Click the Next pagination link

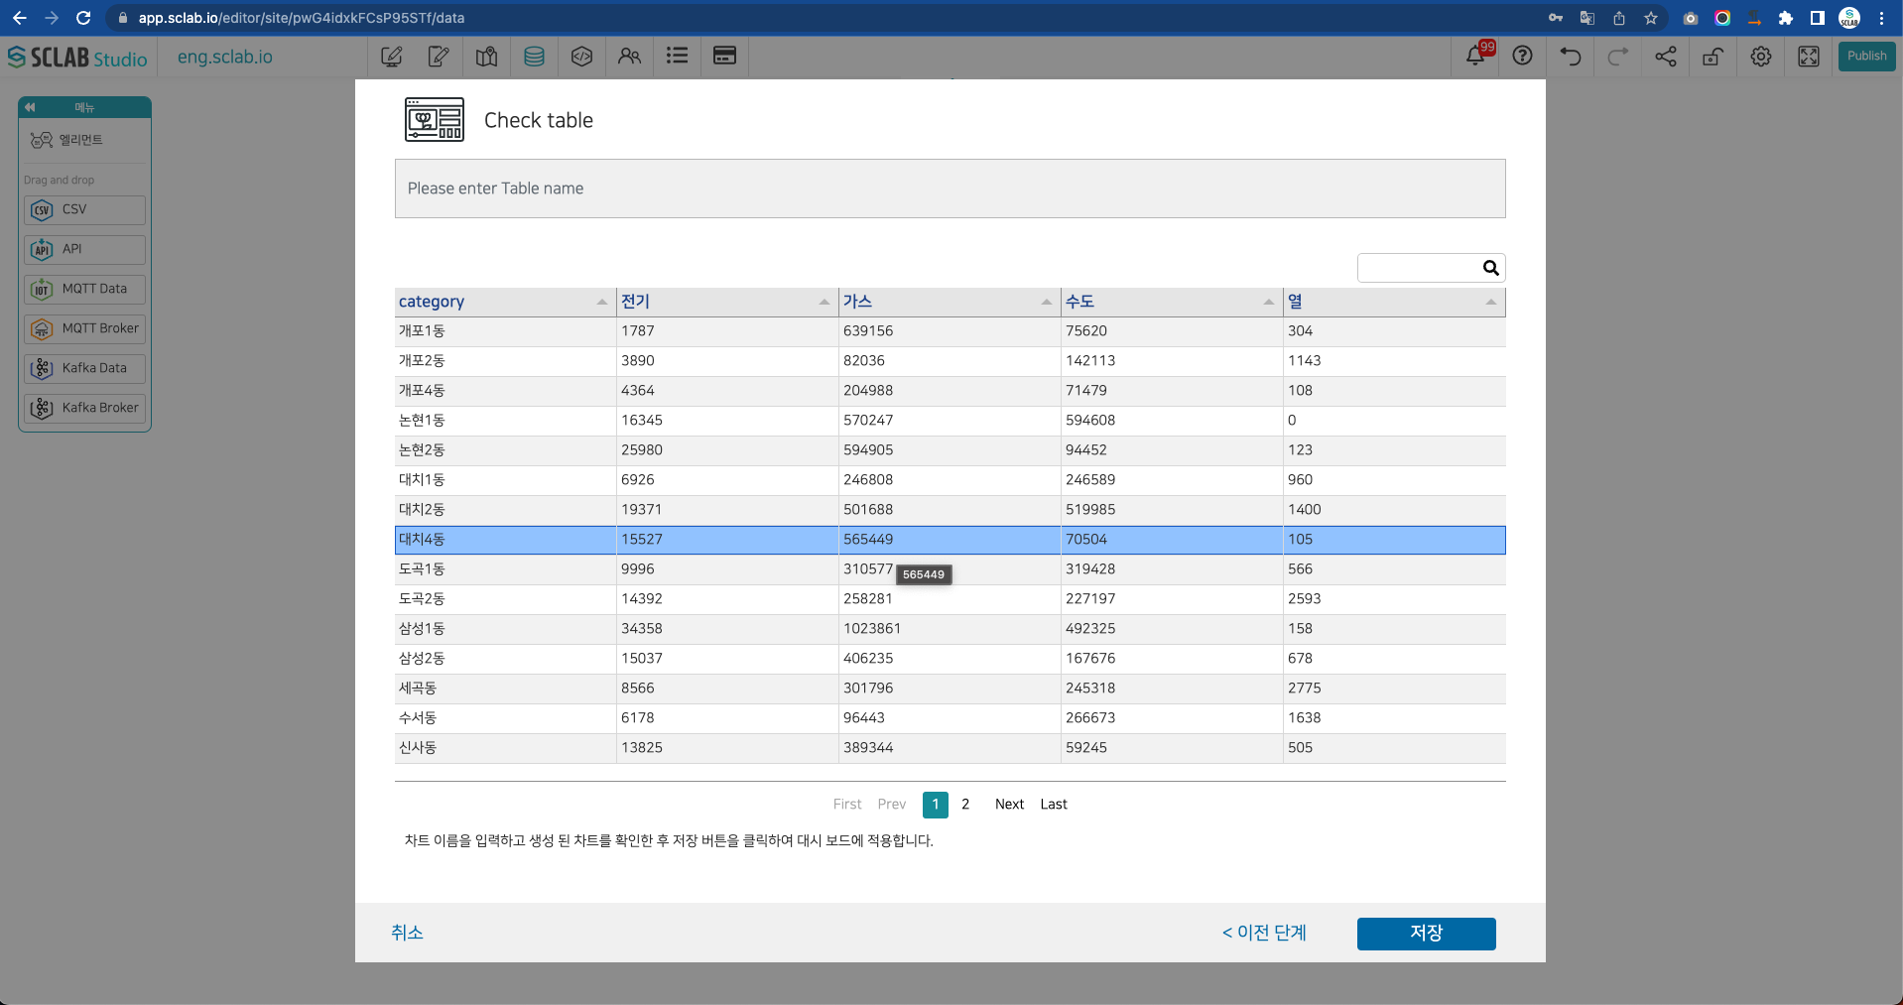(x=1009, y=805)
